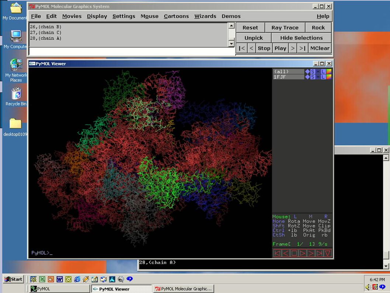The width and height of the screenshot is (390, 293).
Task: Open the Label (L) menu for (all)
Action: 323,72
